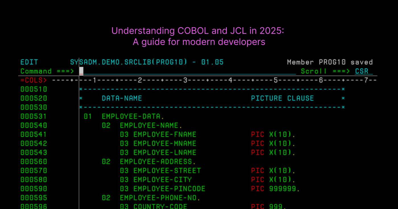Click the EMPLOYEE-STREET field
The width and height of the screenshot is (398, 209).
click(167, 171)
